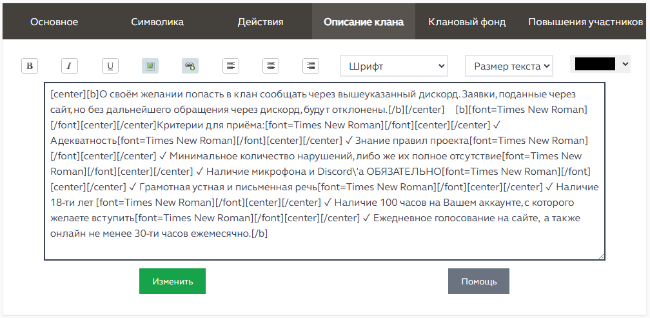Center-align the text

point(271,66)
